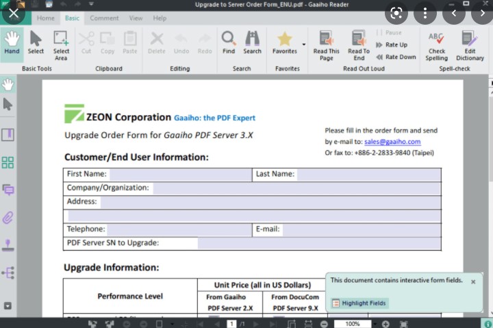Open the image viewer three-dot menu
Image resolution: width=493 pixels, height=328 pixels.
click(425, 13)
